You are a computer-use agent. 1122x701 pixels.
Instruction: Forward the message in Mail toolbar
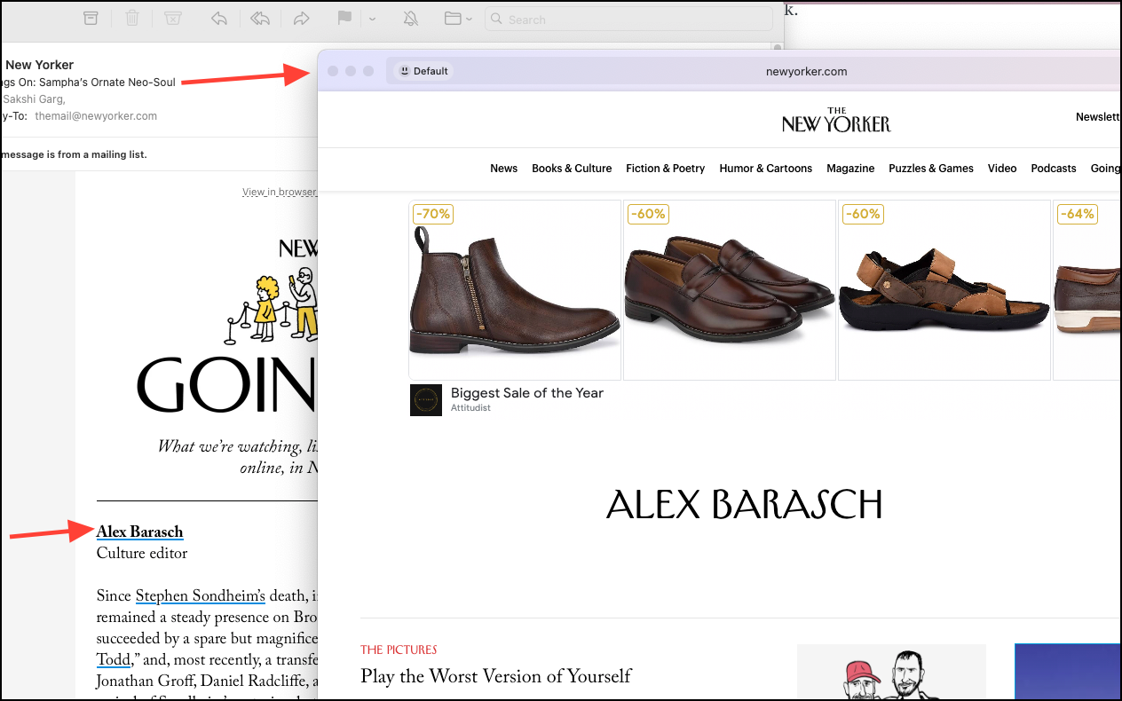tap(301, 19)
